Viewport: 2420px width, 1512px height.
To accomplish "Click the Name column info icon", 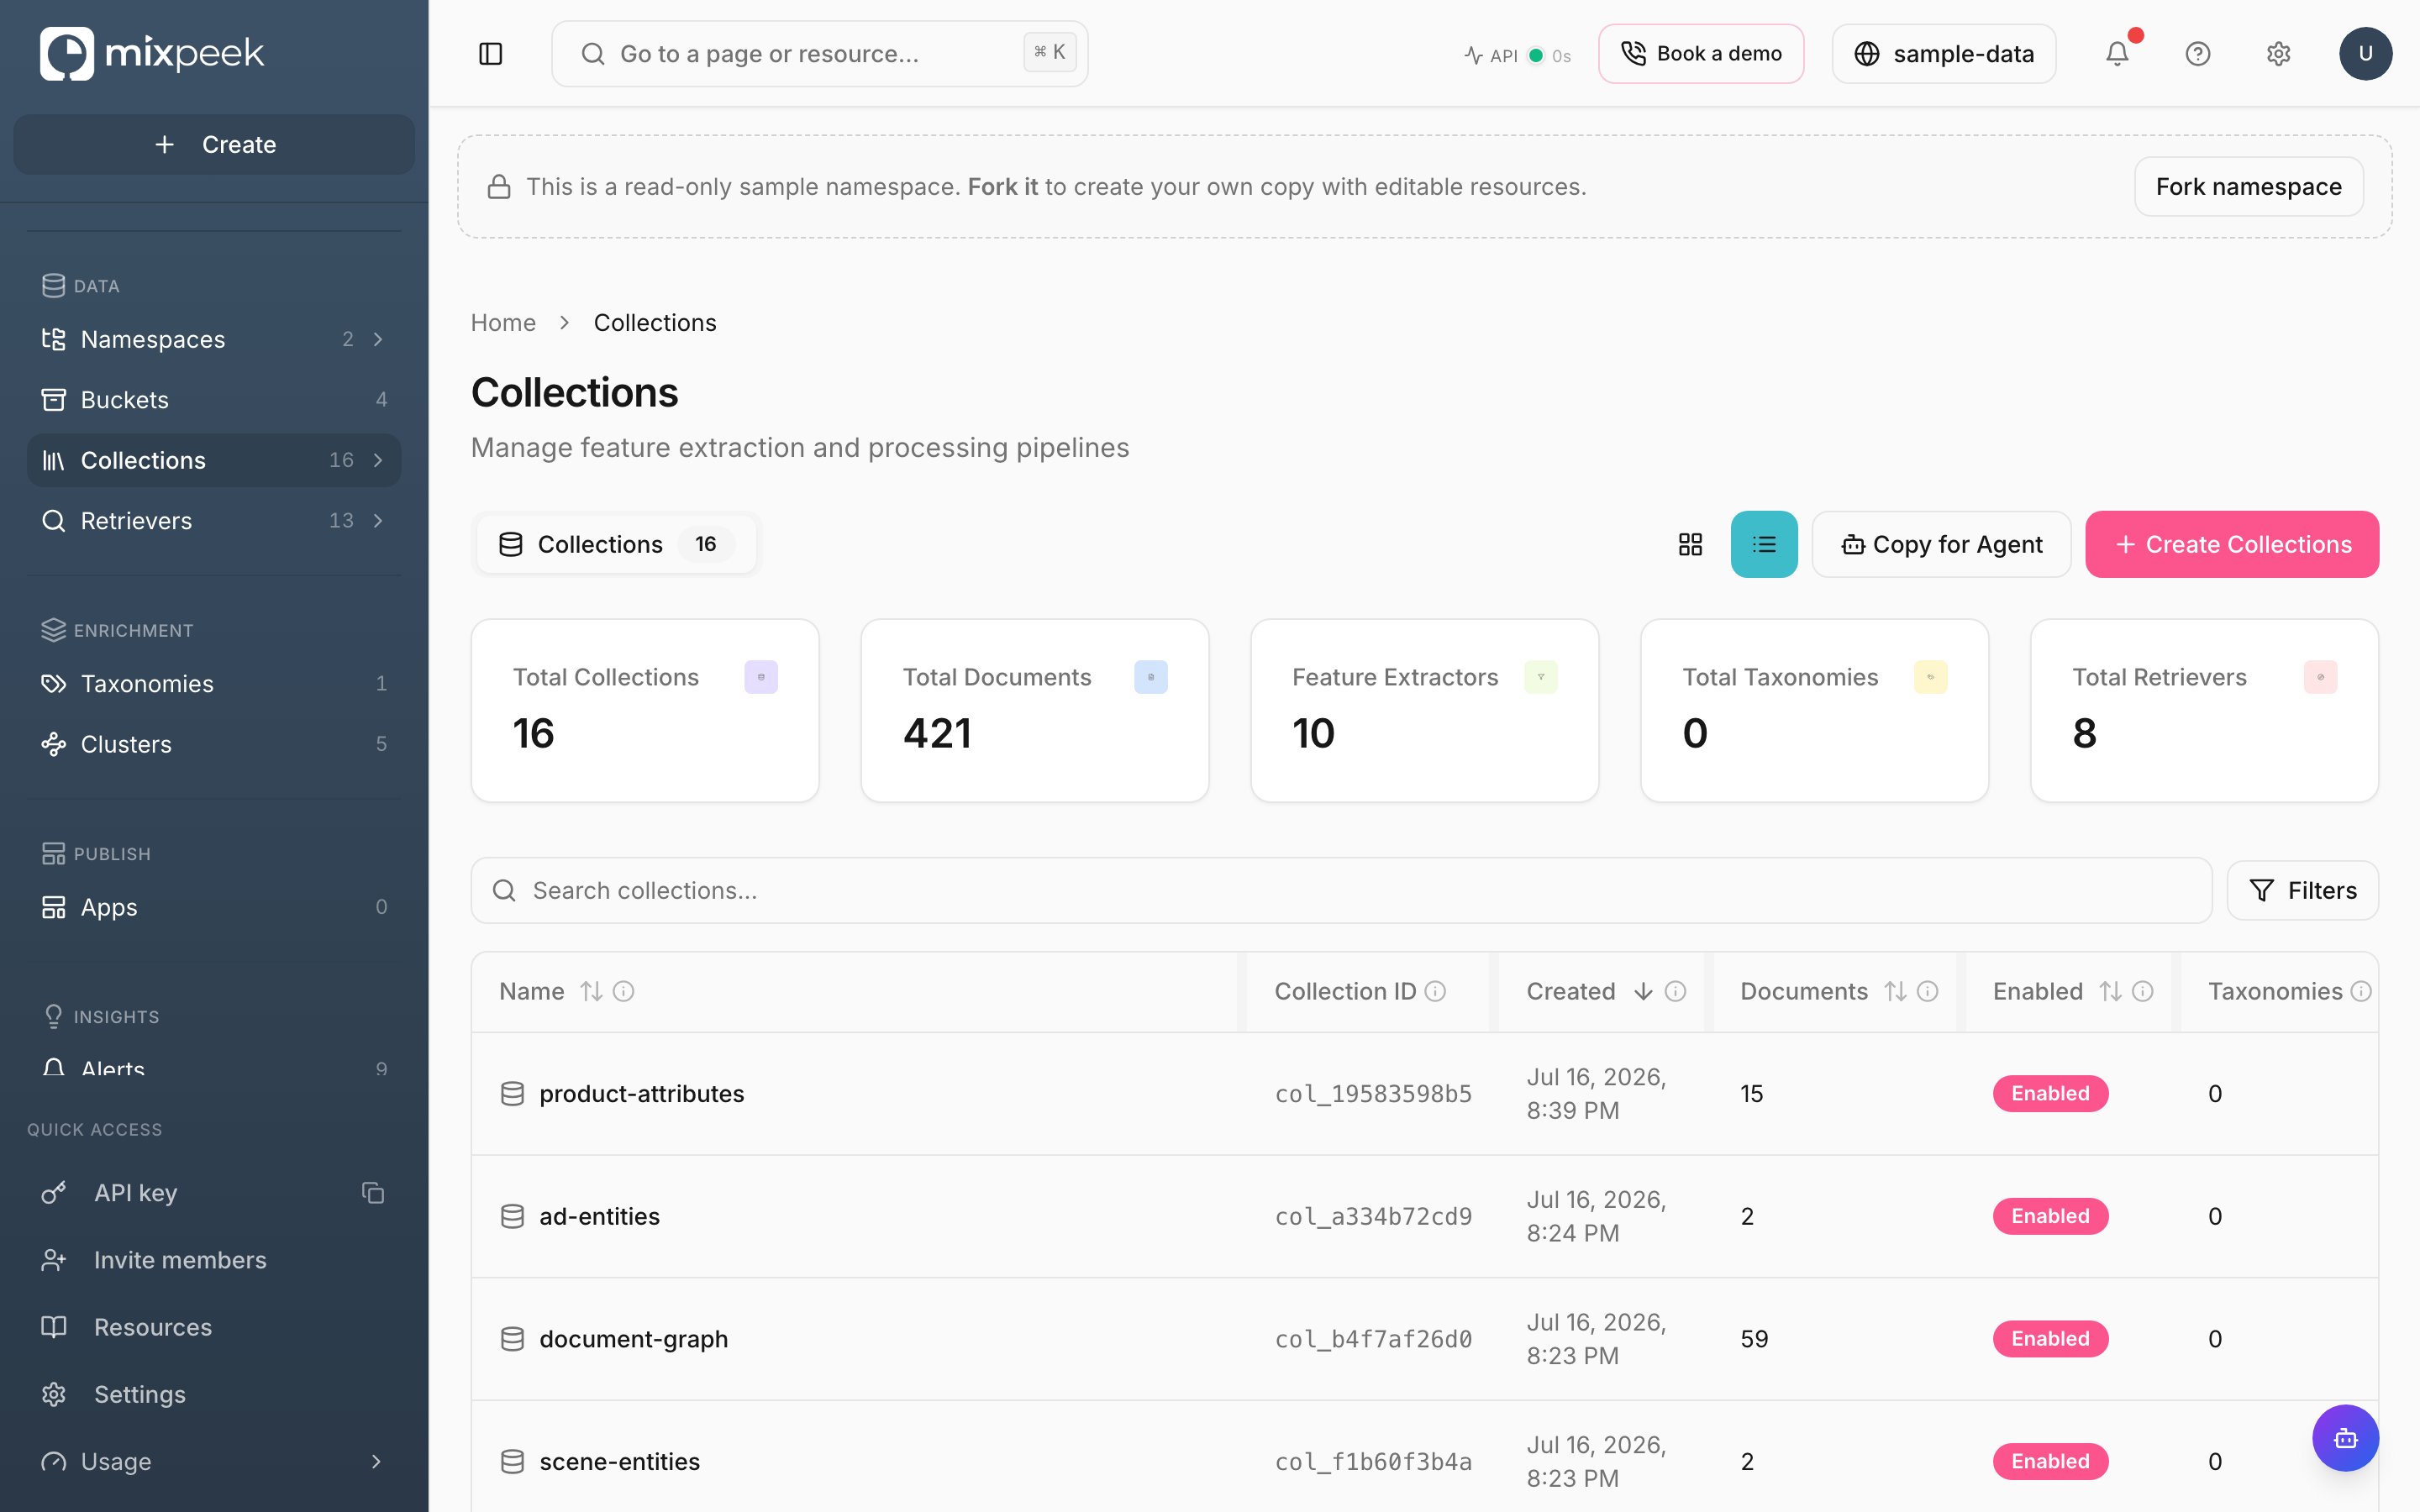I will [623, 991].
